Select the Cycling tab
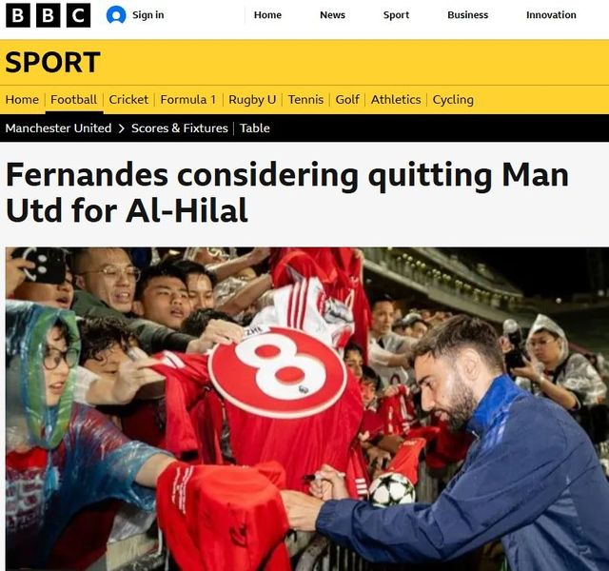This screenshot has width=609, height=571. point(453,99)
